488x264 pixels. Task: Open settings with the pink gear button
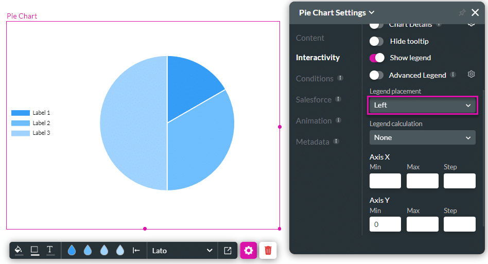coord(249,251)
